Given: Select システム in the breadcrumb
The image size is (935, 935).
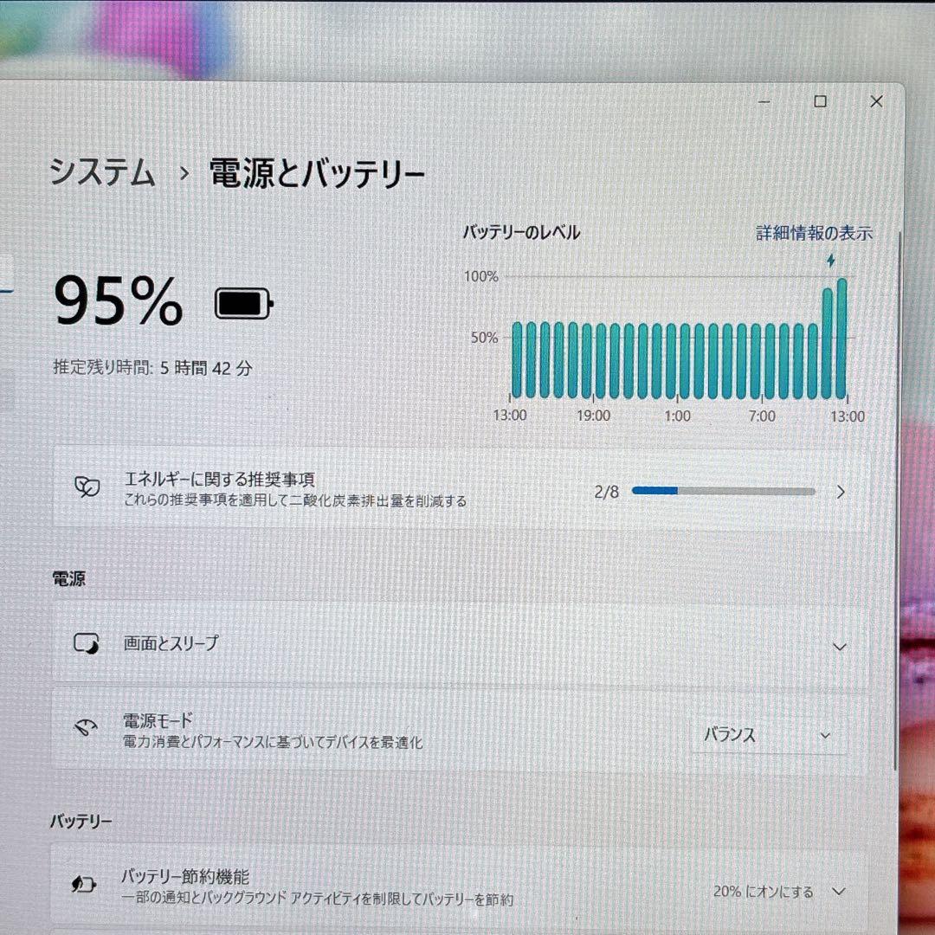Looking at the screenshot, I should coord(102,173).
